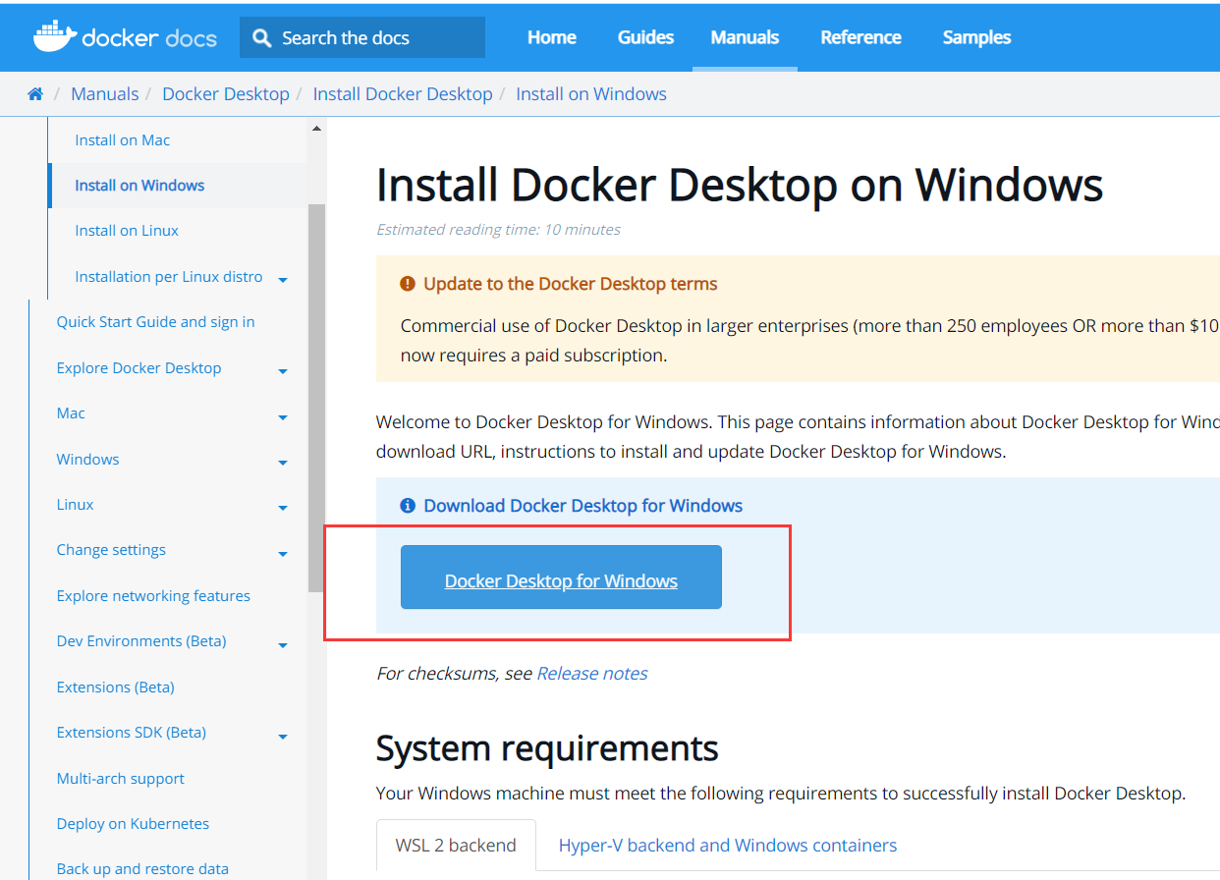Select the WSL 2 backend tab
The width and height of the screenshot is (1220, 880).
(456, 846)
